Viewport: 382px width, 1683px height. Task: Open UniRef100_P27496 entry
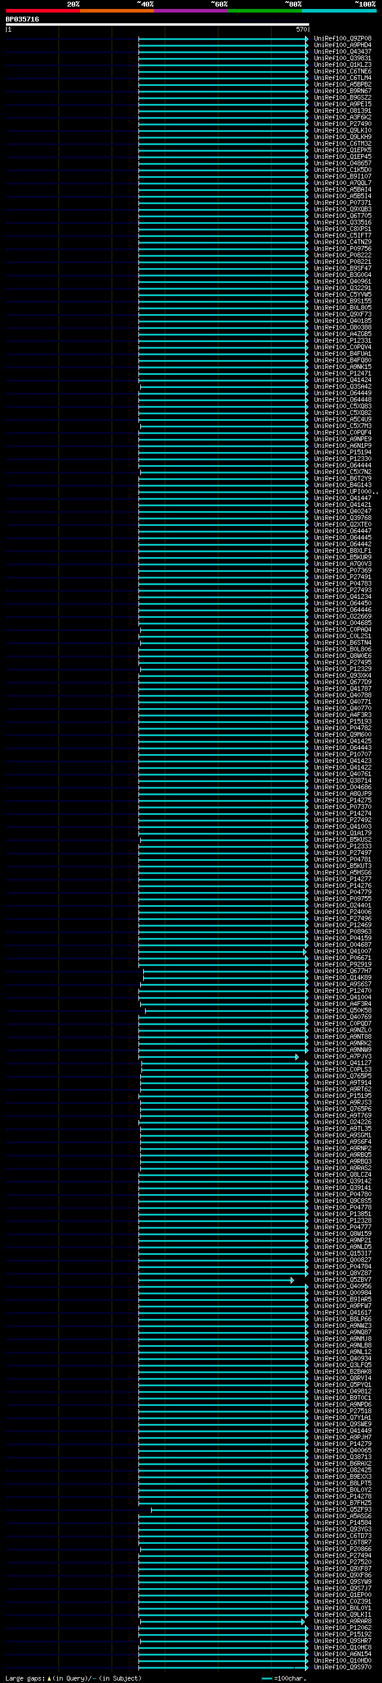(x=343, y=919)
